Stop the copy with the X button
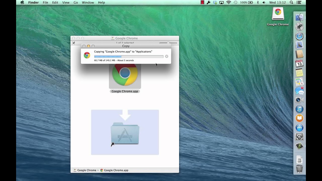The width and height of the screenshot is (322, 181). click(x=167, y=56)
